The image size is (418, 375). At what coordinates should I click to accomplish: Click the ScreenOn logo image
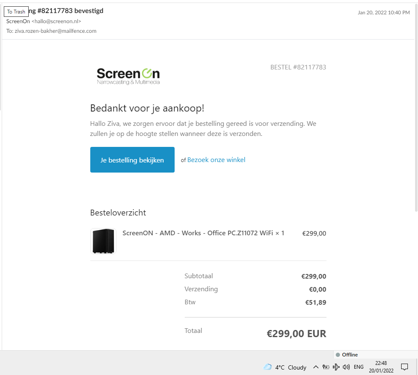128,76
